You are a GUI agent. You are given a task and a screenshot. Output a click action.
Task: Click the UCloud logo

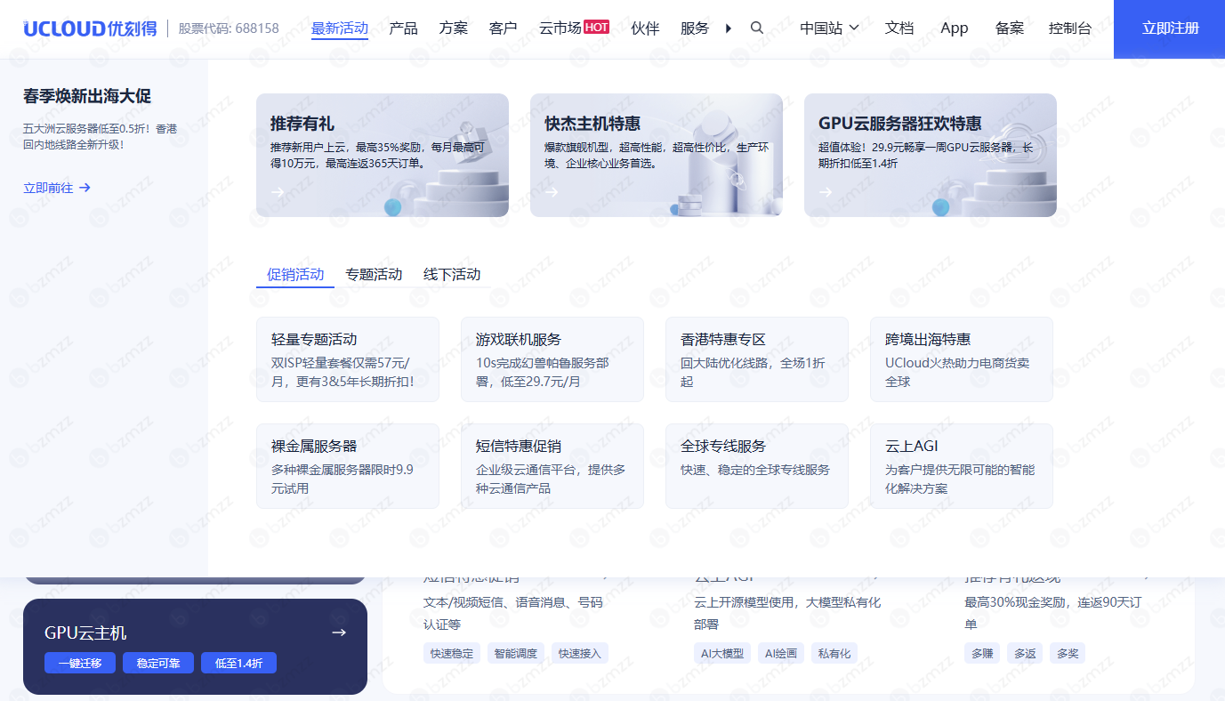click(90, 28)
